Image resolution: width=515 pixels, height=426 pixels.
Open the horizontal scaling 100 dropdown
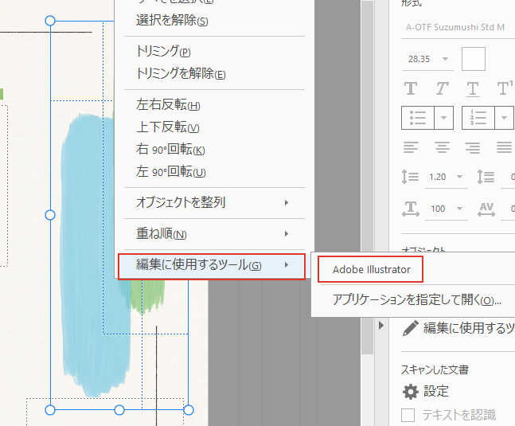tap(460, 209)
